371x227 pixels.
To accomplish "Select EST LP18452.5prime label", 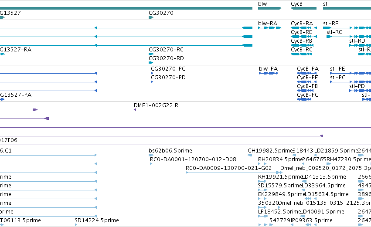I will [279, 212].
